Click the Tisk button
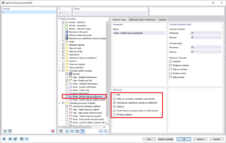Screen dimensions: 226x143 point(149,139)
